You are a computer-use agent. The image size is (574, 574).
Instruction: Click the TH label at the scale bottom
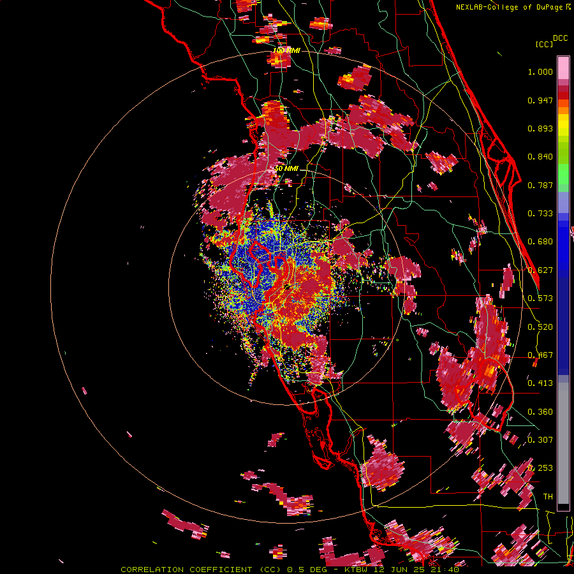[548, 497]
